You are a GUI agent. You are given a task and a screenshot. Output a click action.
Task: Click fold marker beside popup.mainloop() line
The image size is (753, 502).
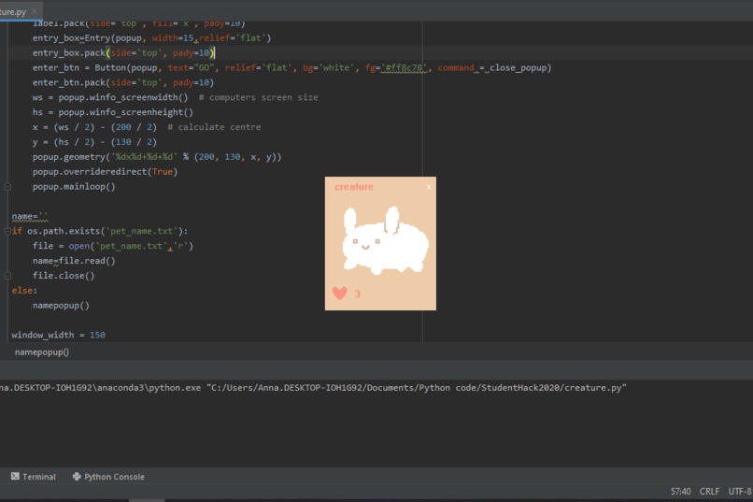pos(7,186)
